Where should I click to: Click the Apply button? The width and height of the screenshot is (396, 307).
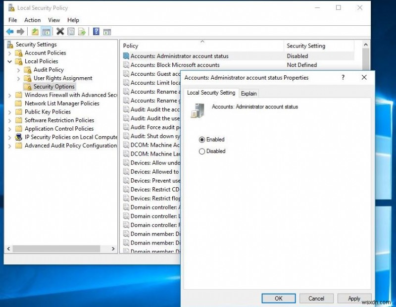pyautogui.click(x=354, y=298)
